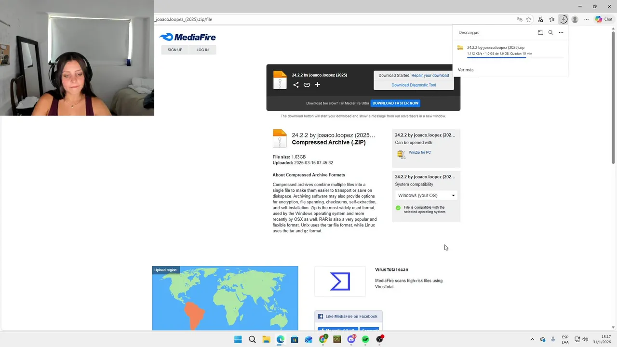The height and width of the screenshot is (347, 617).
Task: Click LOG IN tab
Action: (x=202, y=50)
